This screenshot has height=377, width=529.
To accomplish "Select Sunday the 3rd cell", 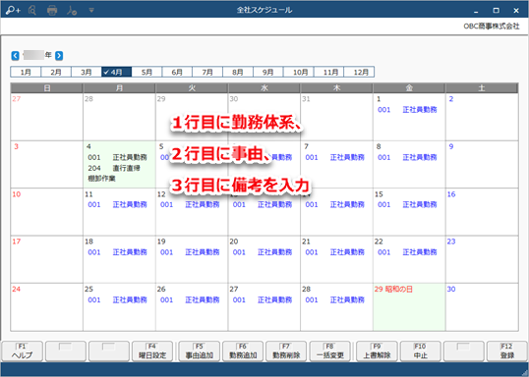I will (x=47, y=164).
